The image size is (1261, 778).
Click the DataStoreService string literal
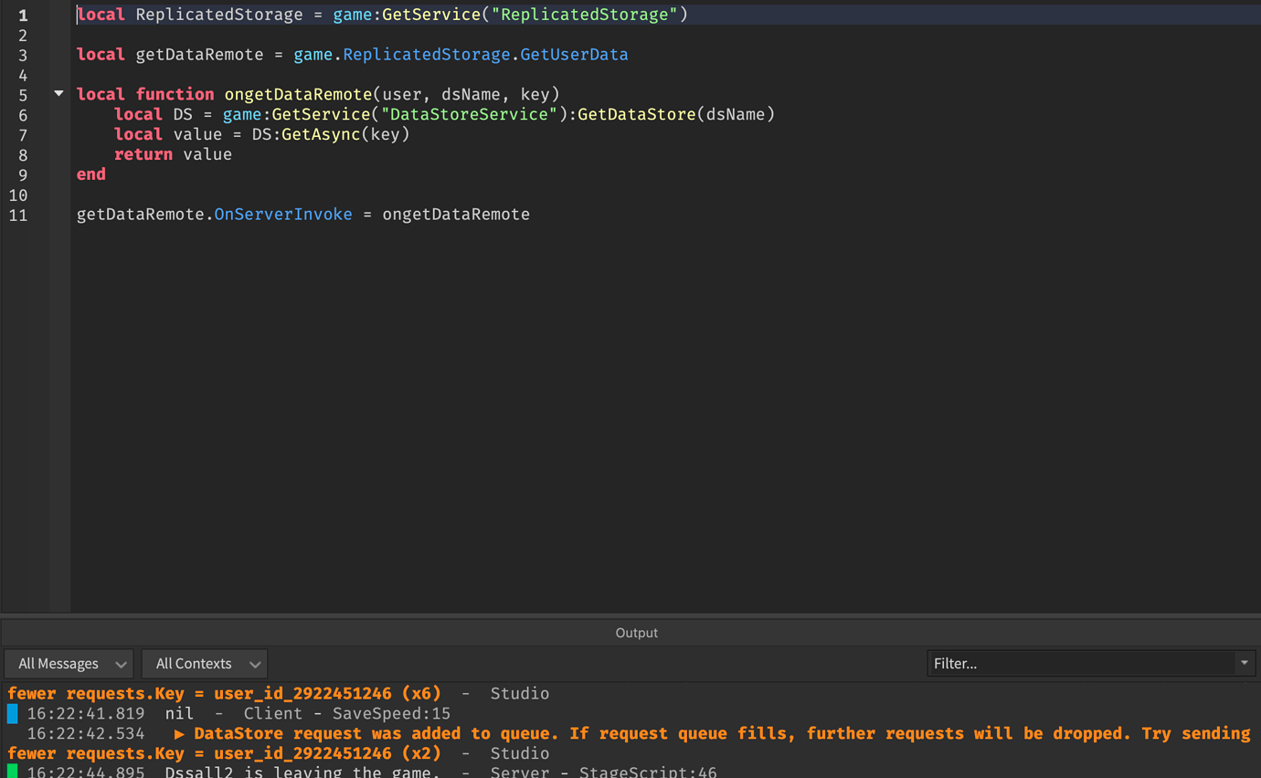click(x=470, y=114)
